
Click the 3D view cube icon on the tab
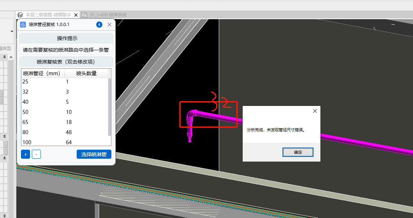21,15
